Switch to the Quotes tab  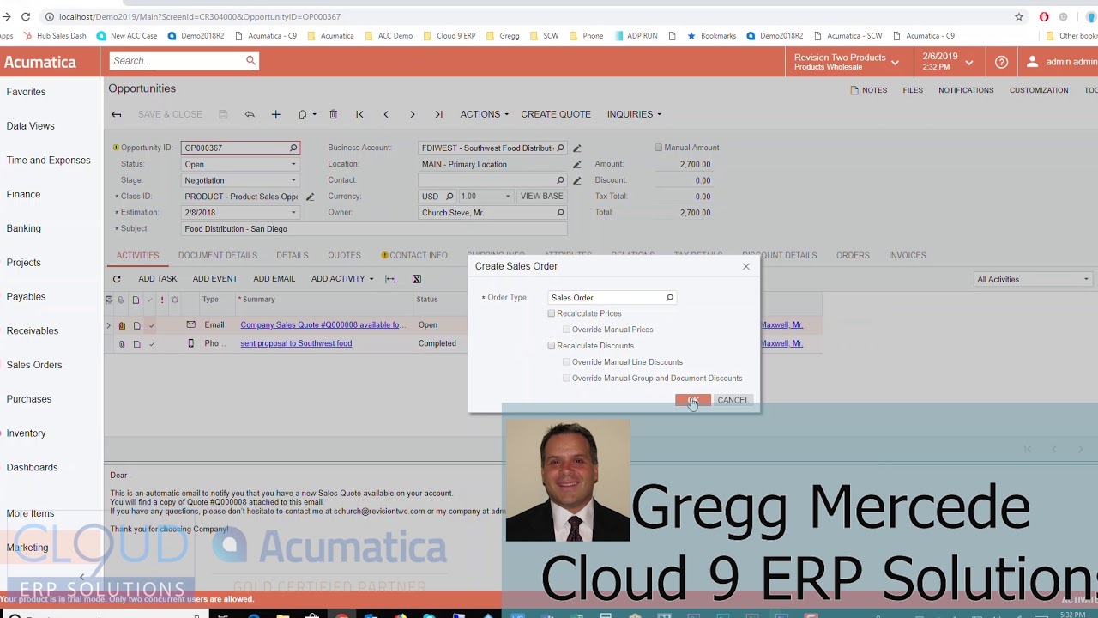tap(344, 255)
